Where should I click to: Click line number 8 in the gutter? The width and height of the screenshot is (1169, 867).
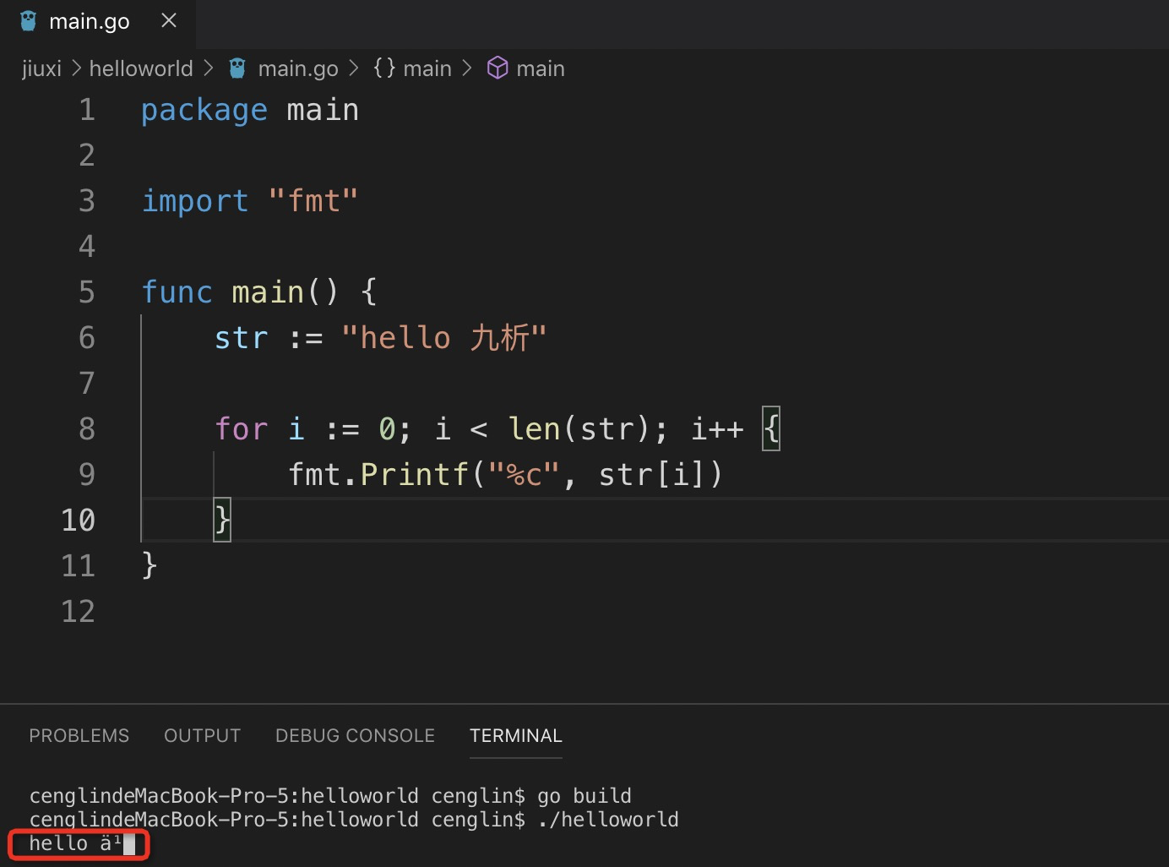[x=87, y=429]
